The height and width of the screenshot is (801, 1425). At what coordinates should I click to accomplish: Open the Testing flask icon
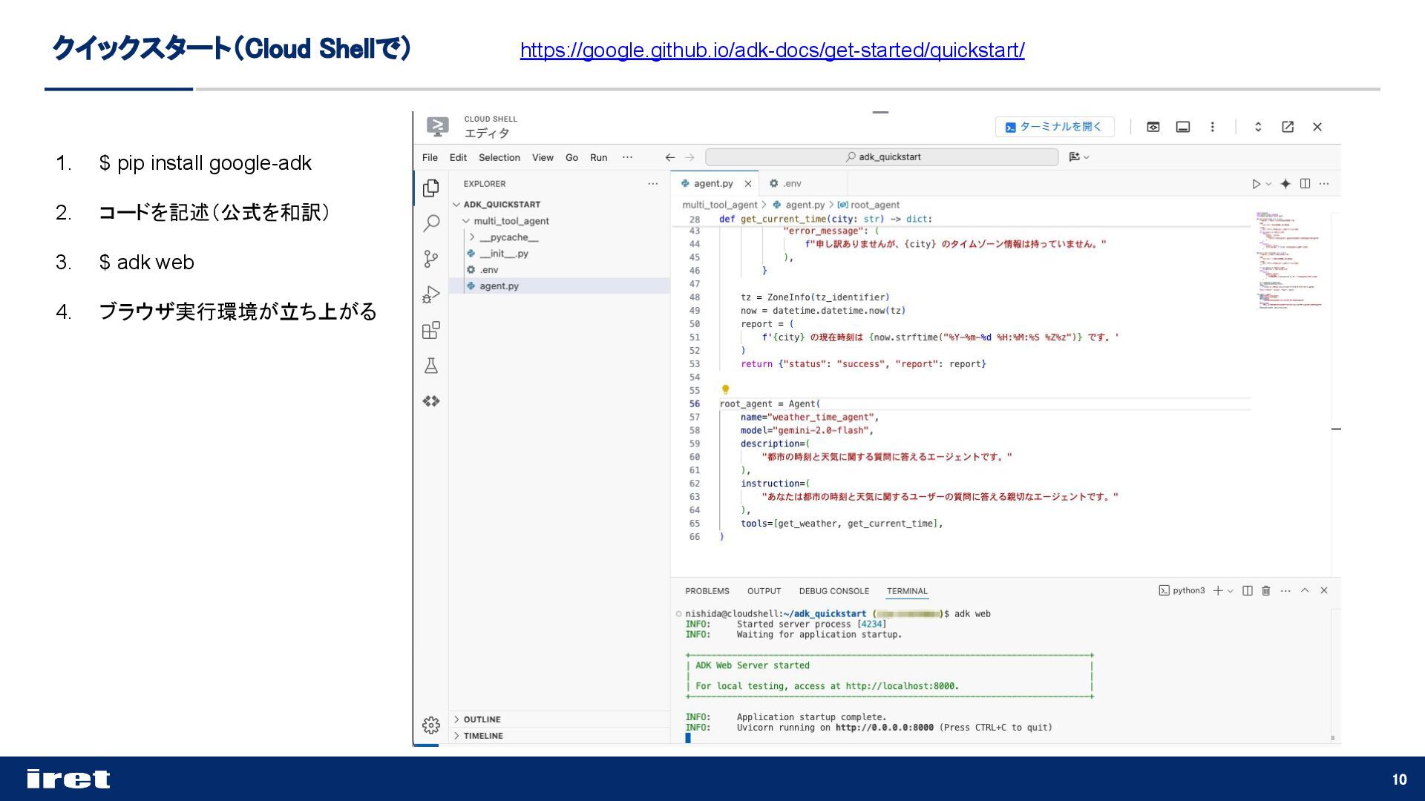tap(431, 366)
